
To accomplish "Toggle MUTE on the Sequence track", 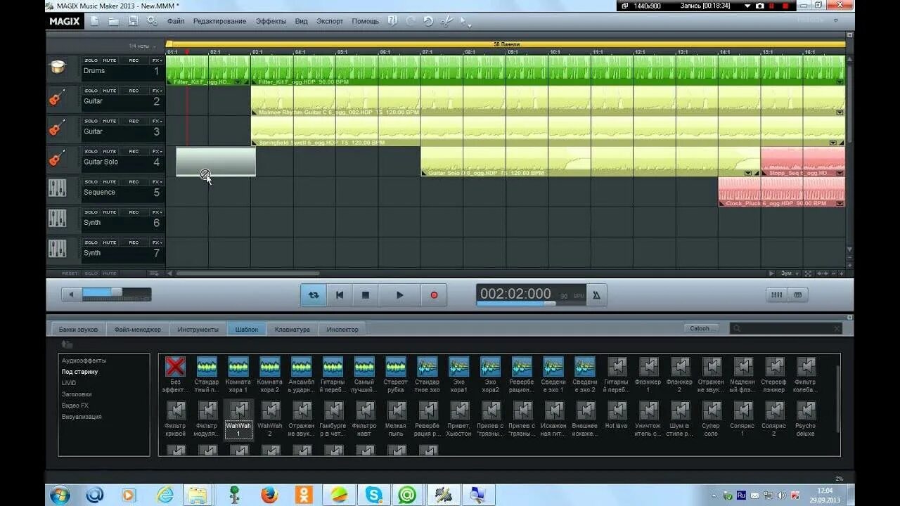I will pyautogui.click(x=110, y=181).
